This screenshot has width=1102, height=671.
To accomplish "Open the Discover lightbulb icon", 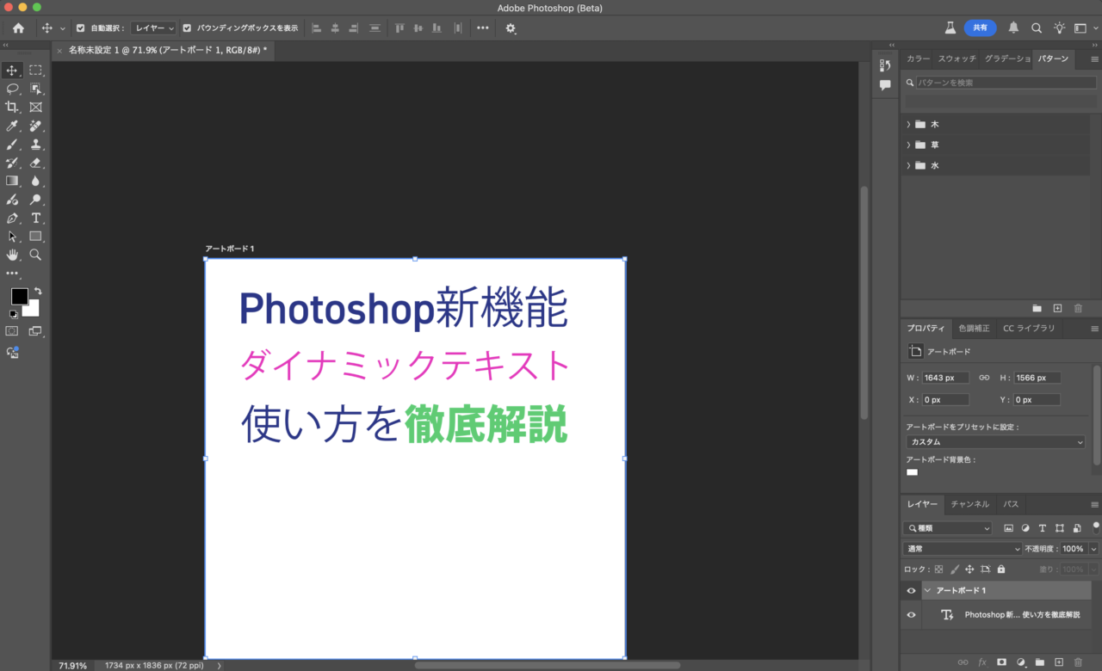I will (1060, 28).
